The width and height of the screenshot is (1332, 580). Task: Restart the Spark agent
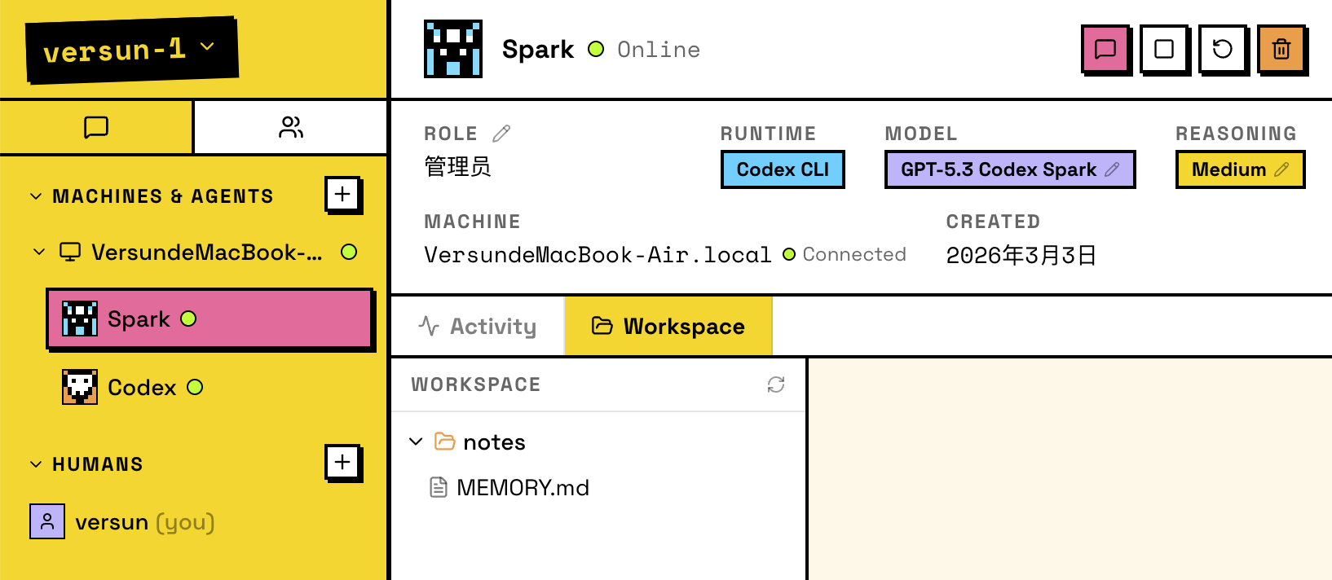click(1223, 49)
